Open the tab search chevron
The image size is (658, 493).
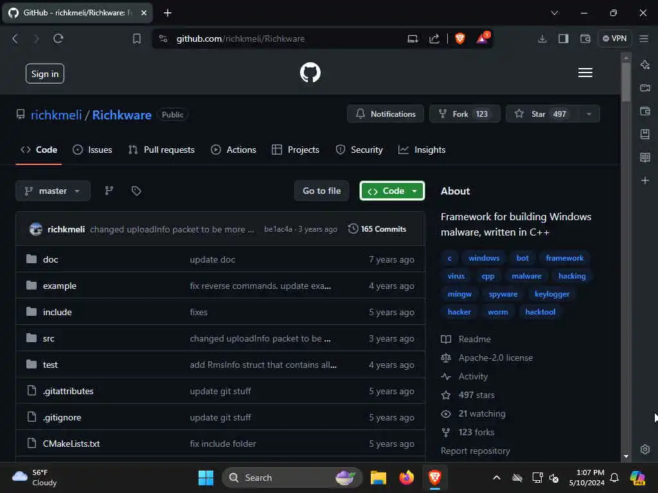tap(555, 13)
